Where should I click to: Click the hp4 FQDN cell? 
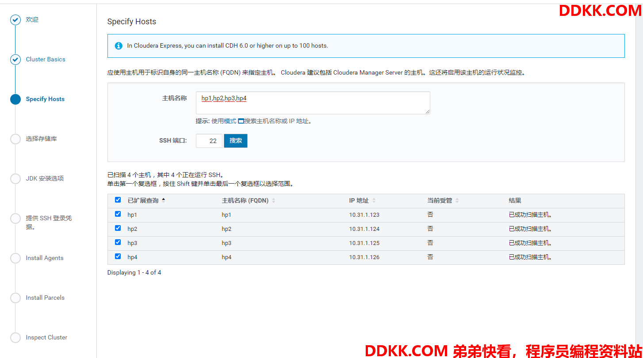click(226, 257)
